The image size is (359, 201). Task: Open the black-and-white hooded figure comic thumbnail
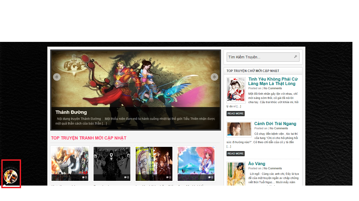(x=112, y=164)
